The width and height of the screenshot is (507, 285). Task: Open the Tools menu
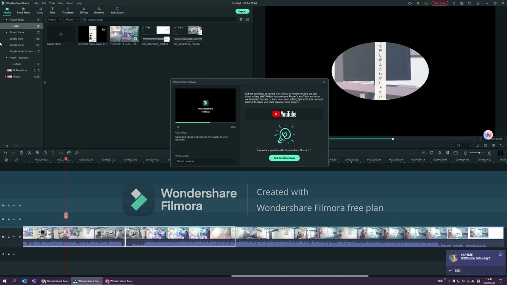52,3
